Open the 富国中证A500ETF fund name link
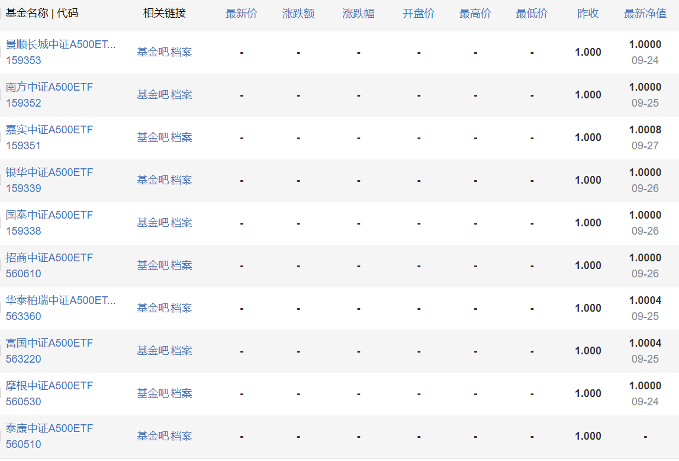Image resolution: width=679 pixels, height=461 pixels. coord(49,343)
